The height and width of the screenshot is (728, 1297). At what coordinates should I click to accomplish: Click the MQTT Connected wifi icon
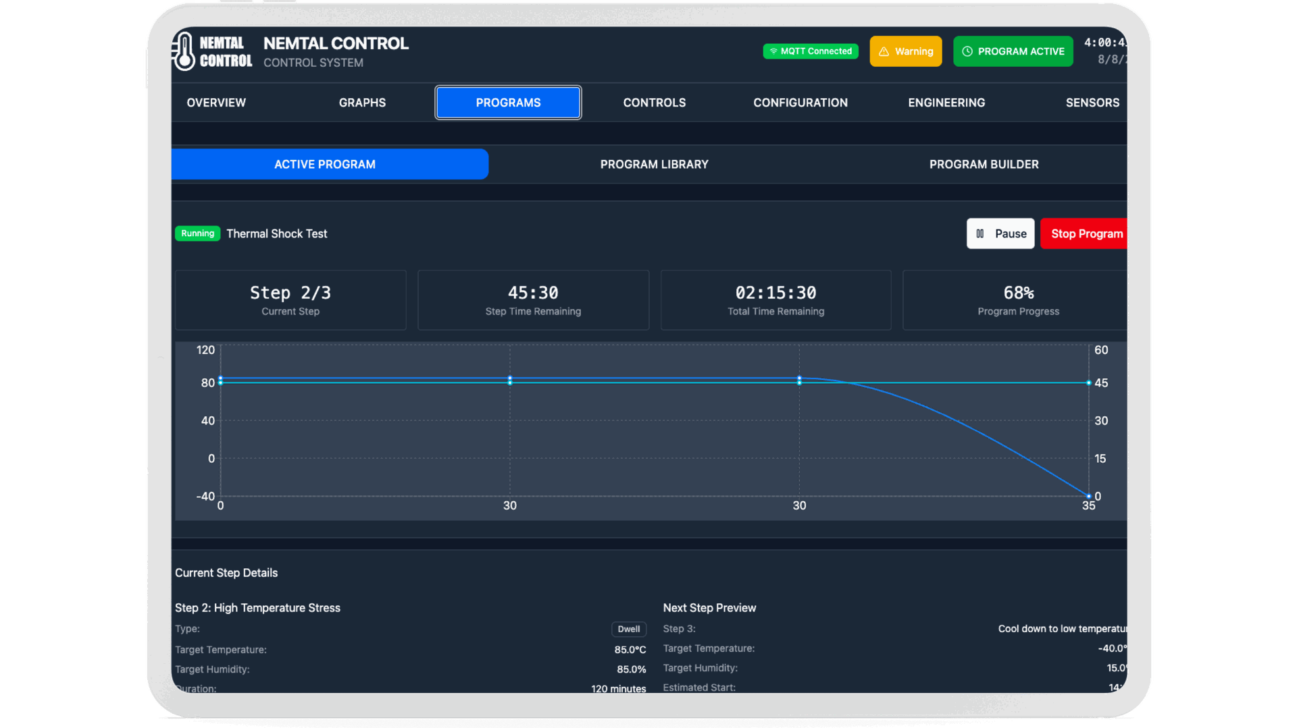pyautogui.click(x=773, y=51)
